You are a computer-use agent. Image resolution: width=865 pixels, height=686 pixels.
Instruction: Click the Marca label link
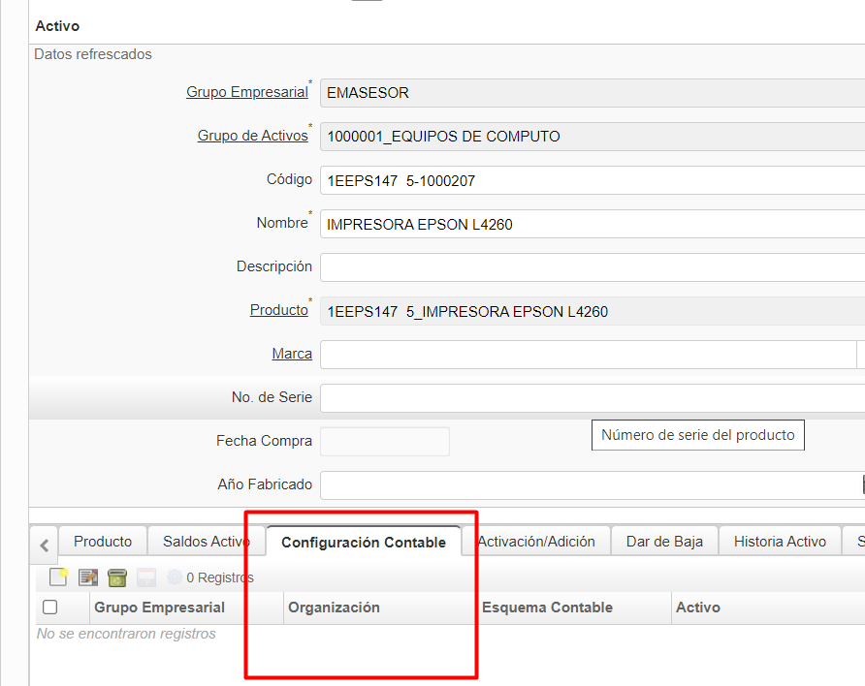coord(292,354)
